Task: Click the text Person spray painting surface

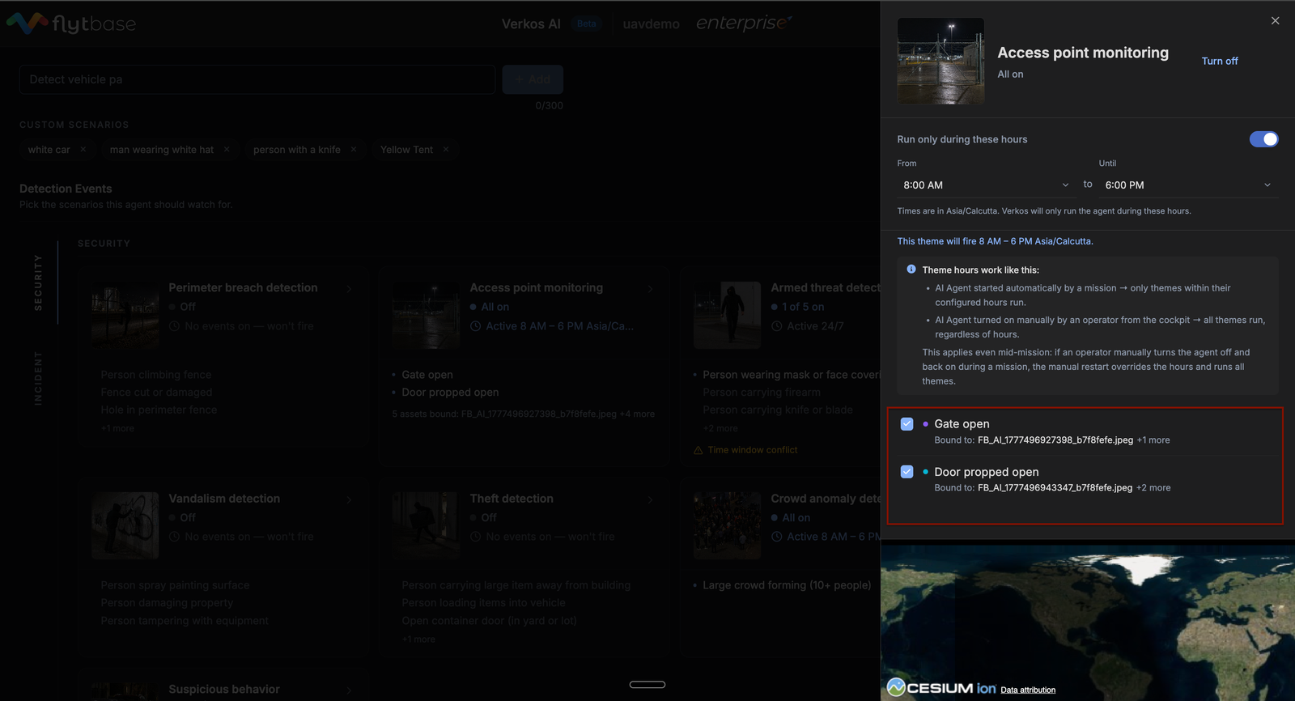Action: 175,585
